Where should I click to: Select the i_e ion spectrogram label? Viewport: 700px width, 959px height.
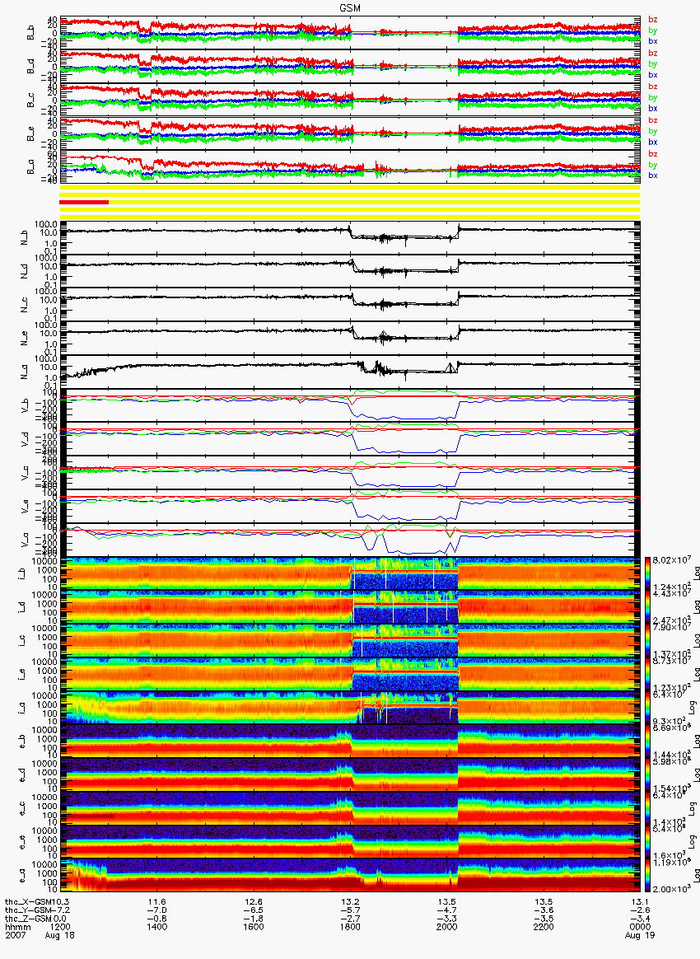coord(22,675)
